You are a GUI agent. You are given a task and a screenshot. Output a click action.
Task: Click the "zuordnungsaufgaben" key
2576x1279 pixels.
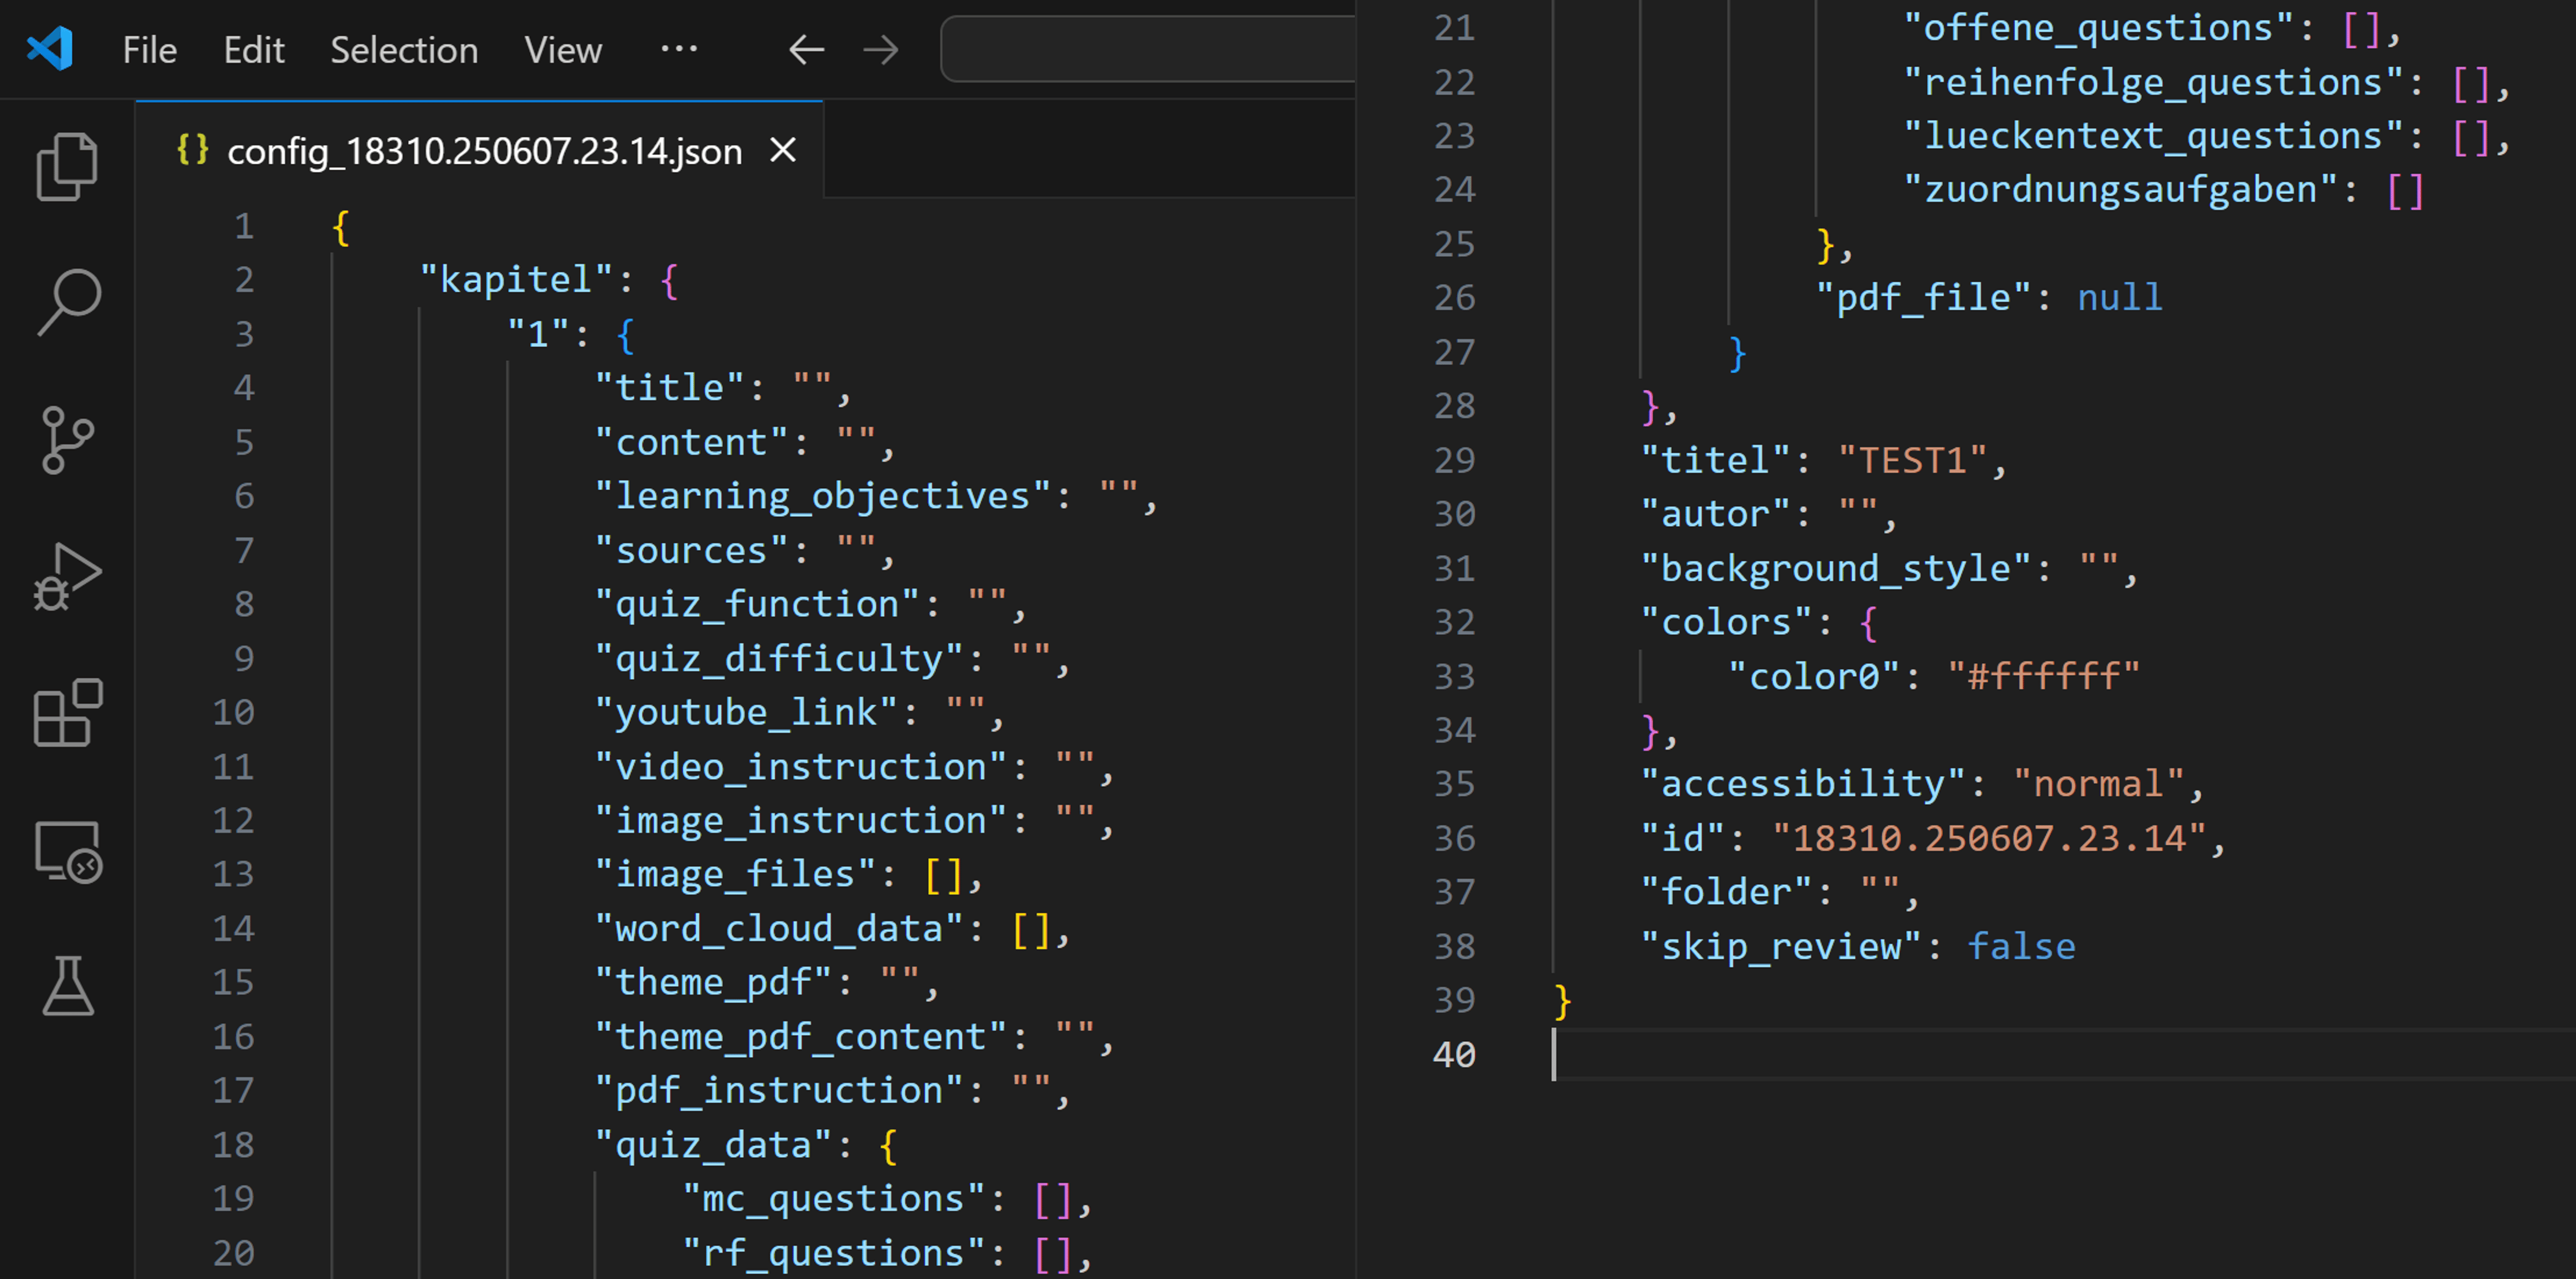(2121, 190)
